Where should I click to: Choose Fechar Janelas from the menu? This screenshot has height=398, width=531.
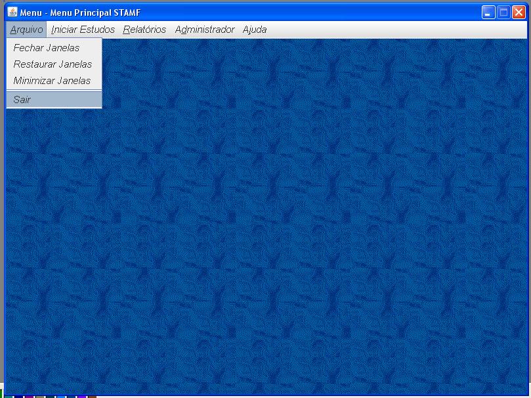(54, 48)
